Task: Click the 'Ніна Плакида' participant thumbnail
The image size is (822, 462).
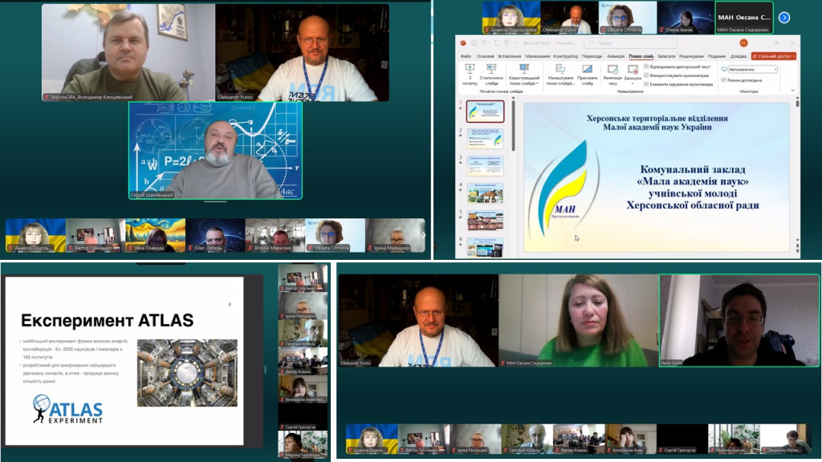Action: [x=156, y=235]
